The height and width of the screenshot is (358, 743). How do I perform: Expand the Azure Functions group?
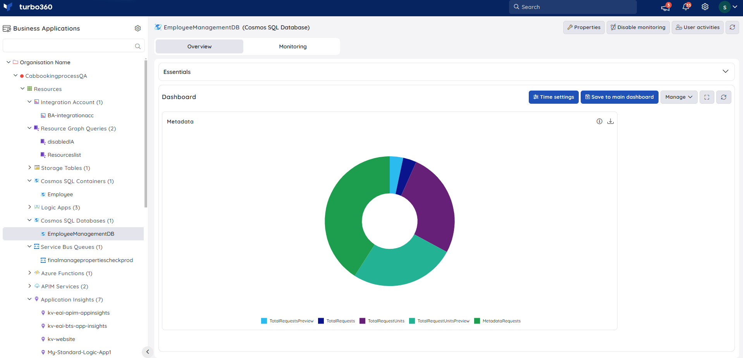[29, 273]
